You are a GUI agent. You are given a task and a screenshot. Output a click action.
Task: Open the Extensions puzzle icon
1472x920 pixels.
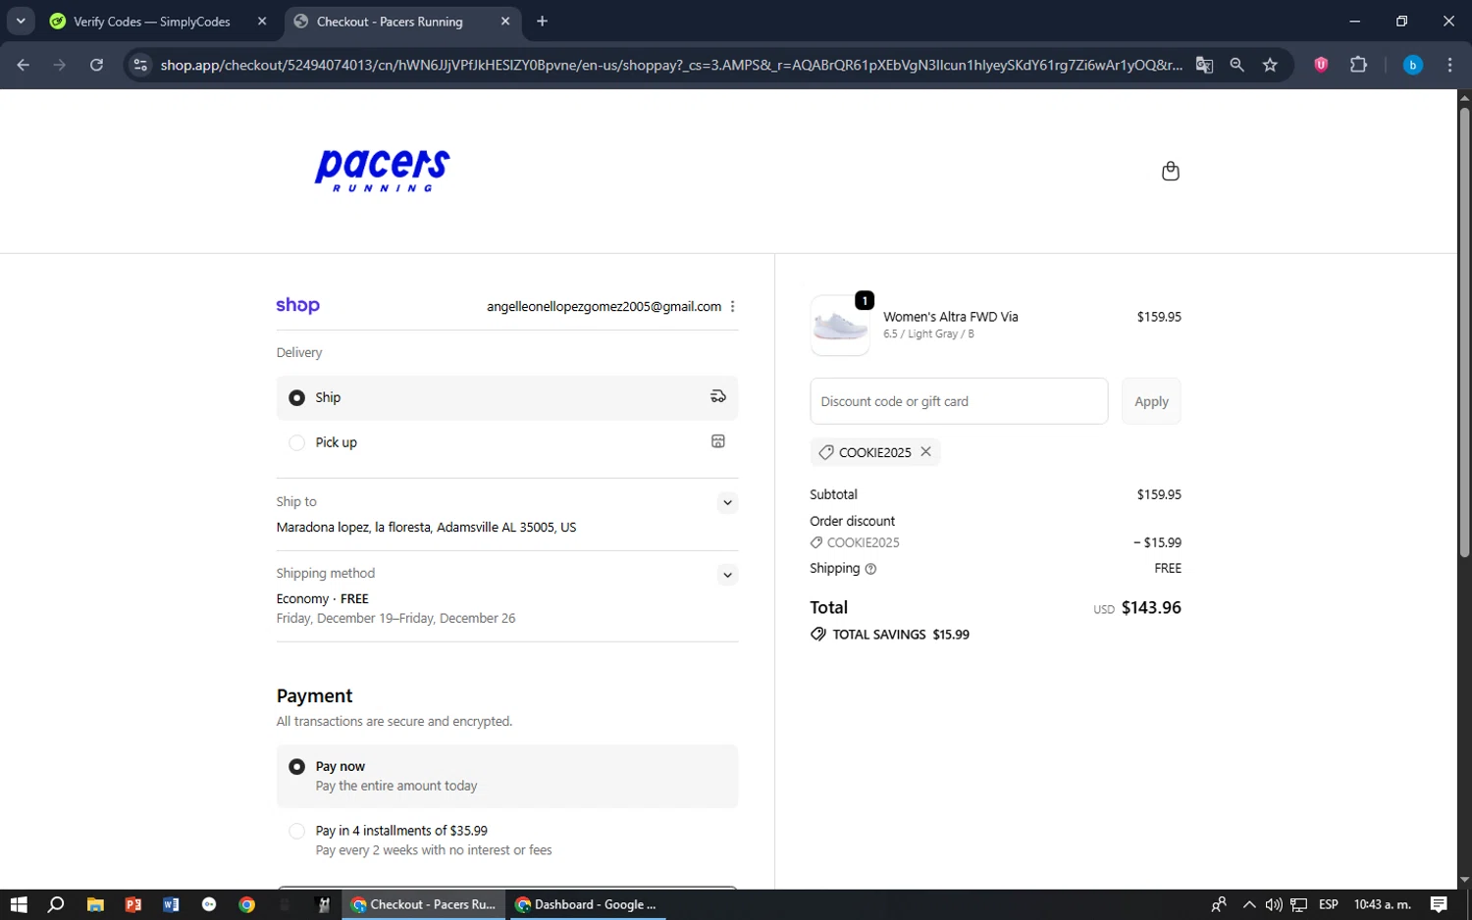(1358, 65)
